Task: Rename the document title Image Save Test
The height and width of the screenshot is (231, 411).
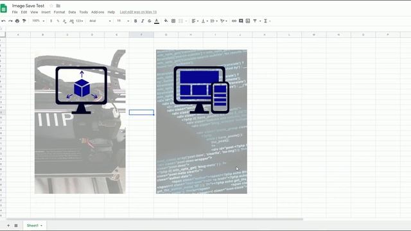Action: pyautogui.click(x=28, y=6)
